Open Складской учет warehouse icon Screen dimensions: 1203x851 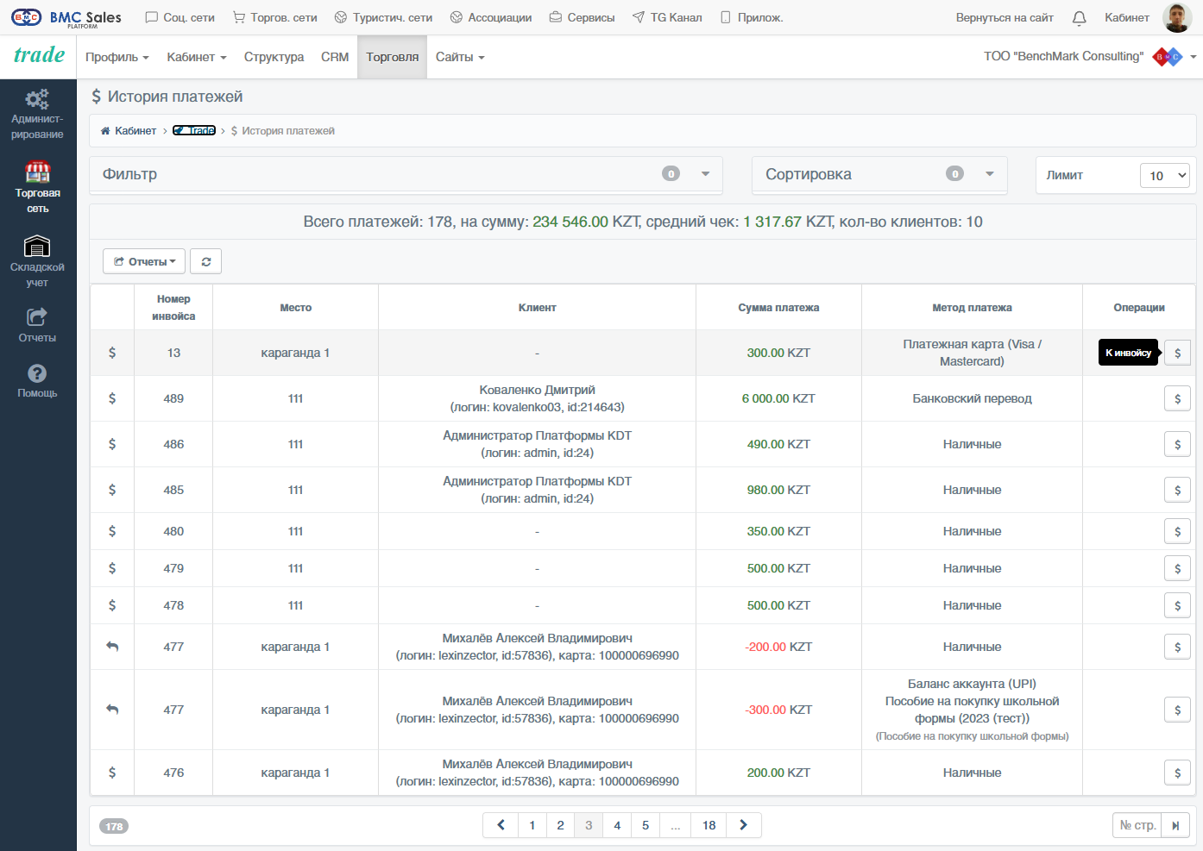[x=37, y=247]
